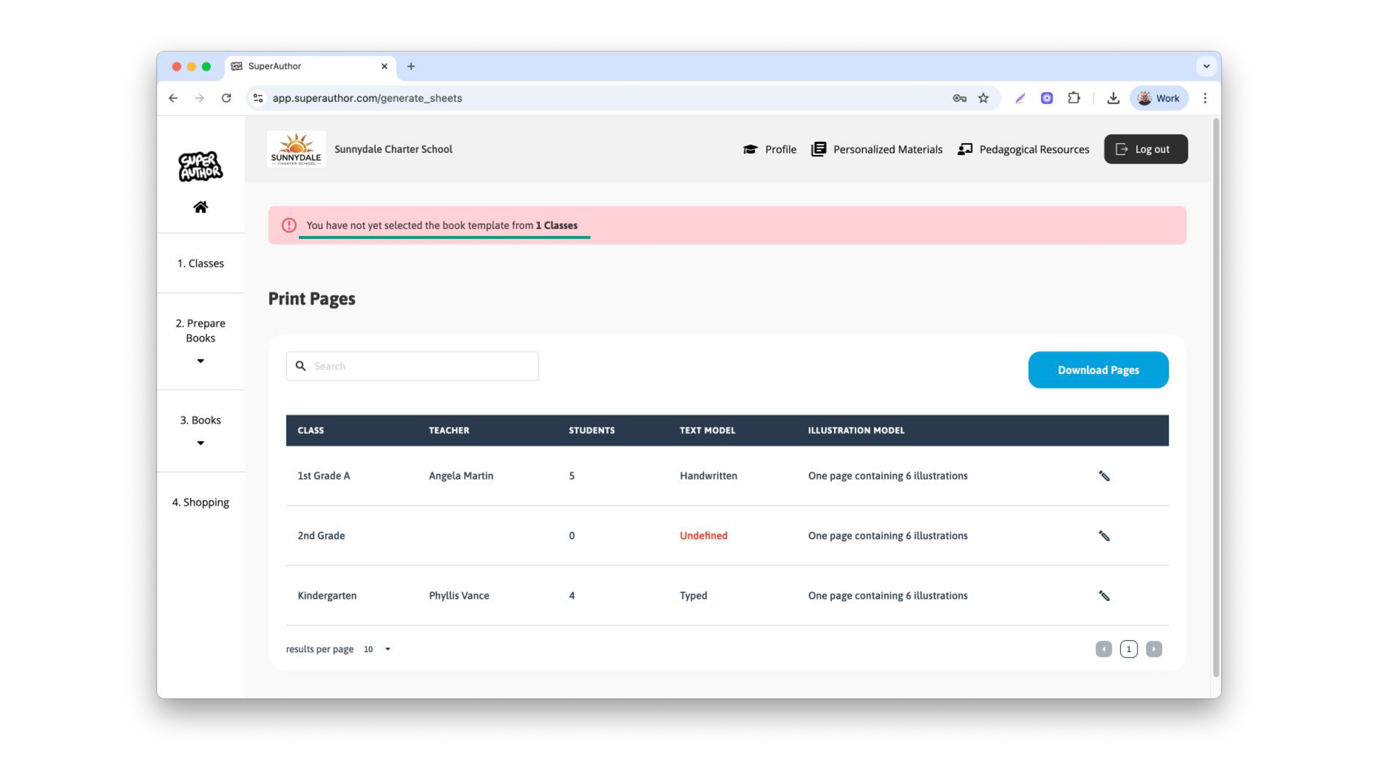1379x776 pixels.
Task: Open browser downloads icon
Action: tap(1113, 98)
